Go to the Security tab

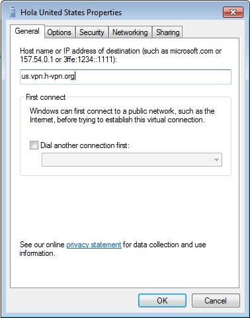click(92, 32)
